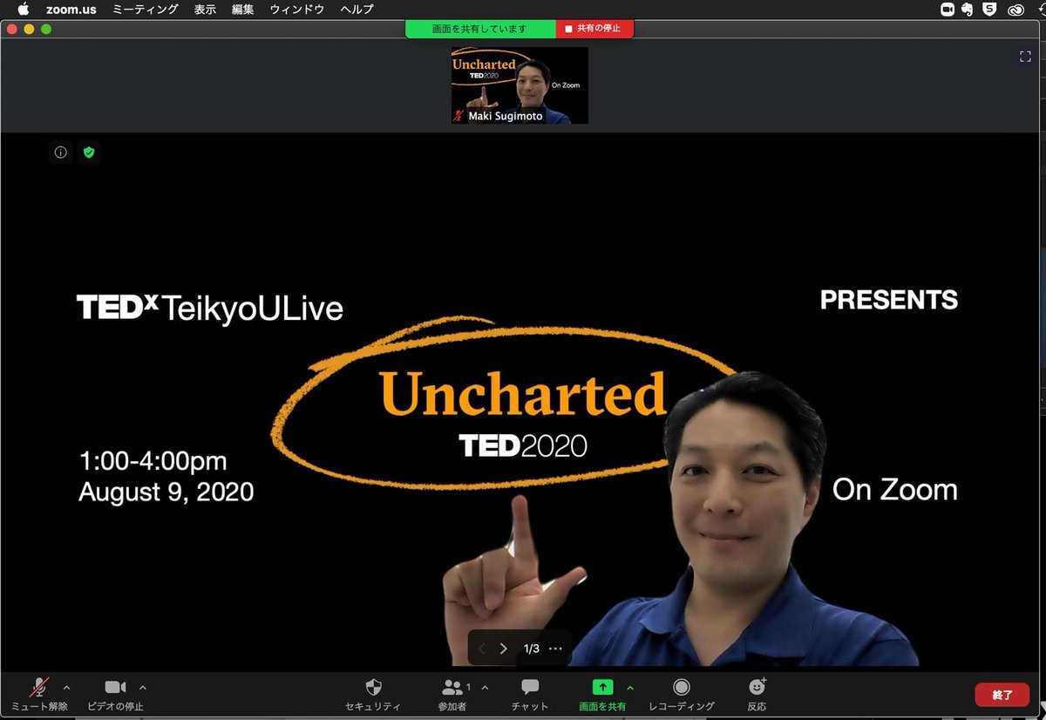Click the red 終了 button to end meeting
The image size is (1046, 720).
[x=1002, y=694]
